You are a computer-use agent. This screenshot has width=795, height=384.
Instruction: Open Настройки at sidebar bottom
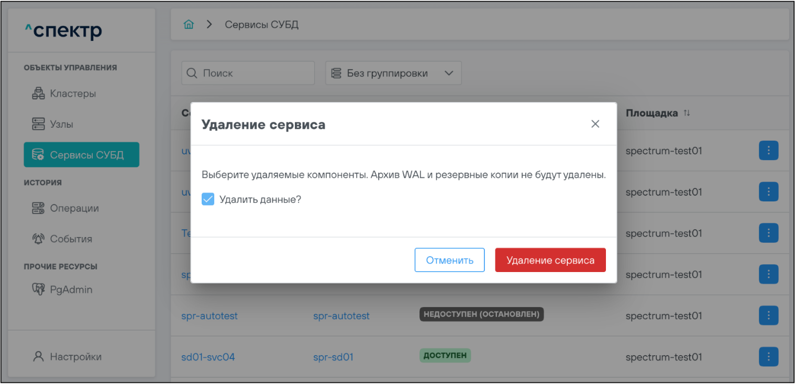75,357
